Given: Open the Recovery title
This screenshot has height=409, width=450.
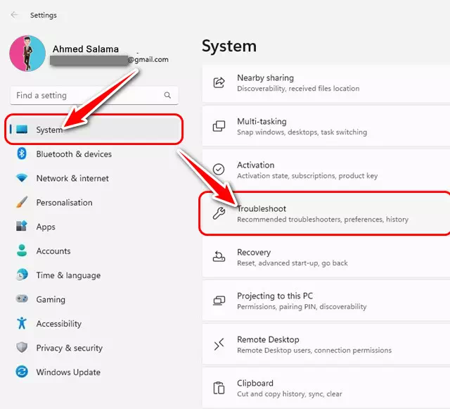Looking at the screenshot, I should (x=254, y=252).
